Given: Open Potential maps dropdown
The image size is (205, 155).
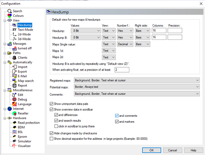Looking at the screenshot, I should (137, 87).
